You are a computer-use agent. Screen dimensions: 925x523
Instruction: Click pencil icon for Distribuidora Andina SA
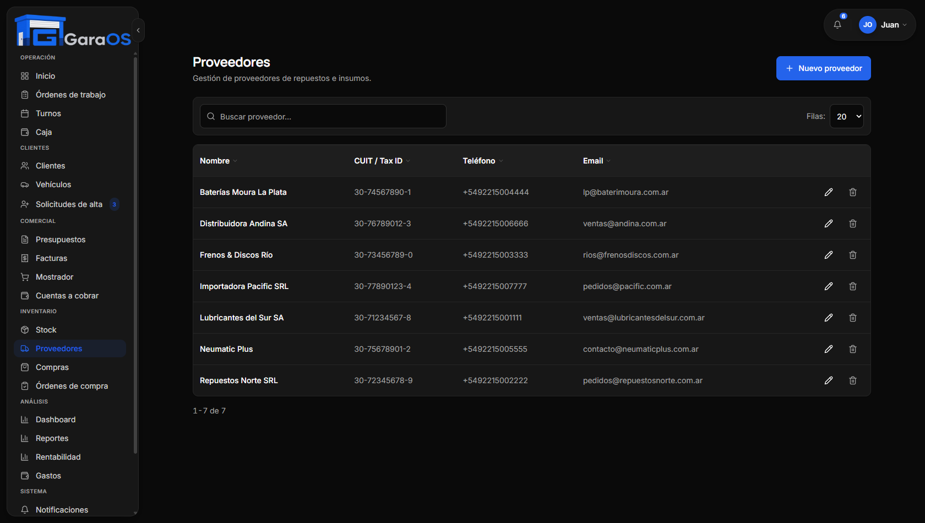(829, 224)
